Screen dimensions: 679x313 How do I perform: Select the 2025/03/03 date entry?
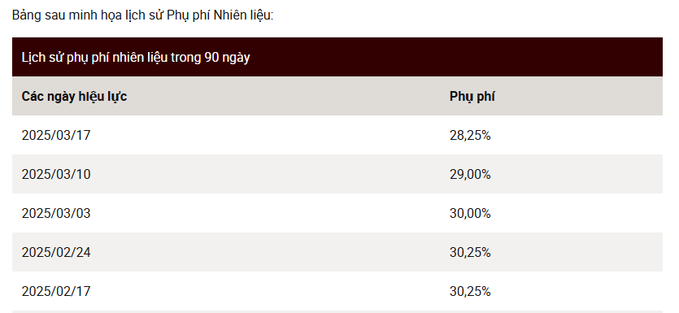tap(56, 214)
